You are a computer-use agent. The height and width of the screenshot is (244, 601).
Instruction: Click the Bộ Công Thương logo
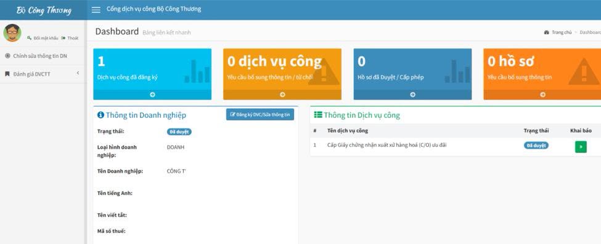pos(44,10)
